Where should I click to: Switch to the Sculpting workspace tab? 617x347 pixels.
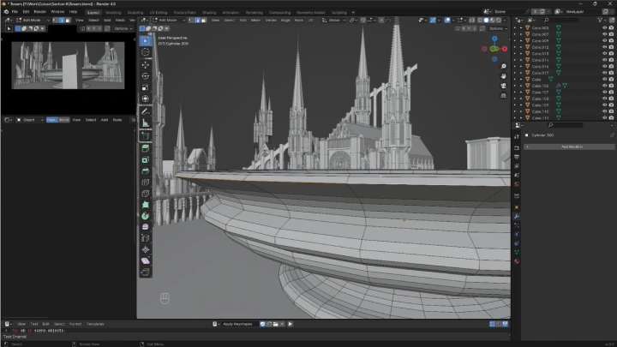click(135, 13)
